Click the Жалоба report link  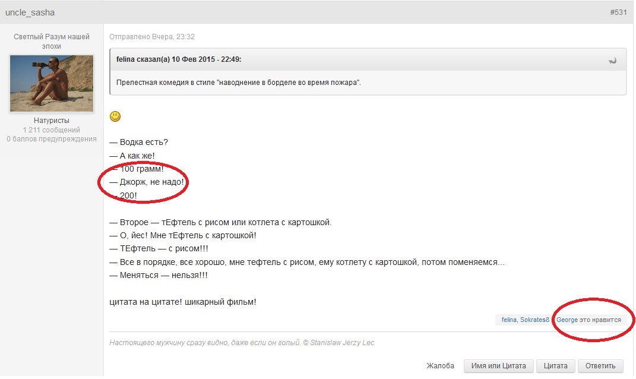440,365
